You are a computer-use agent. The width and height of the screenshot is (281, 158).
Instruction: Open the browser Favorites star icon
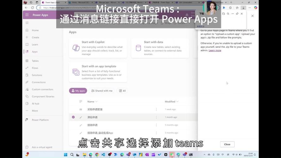[237, 8]
